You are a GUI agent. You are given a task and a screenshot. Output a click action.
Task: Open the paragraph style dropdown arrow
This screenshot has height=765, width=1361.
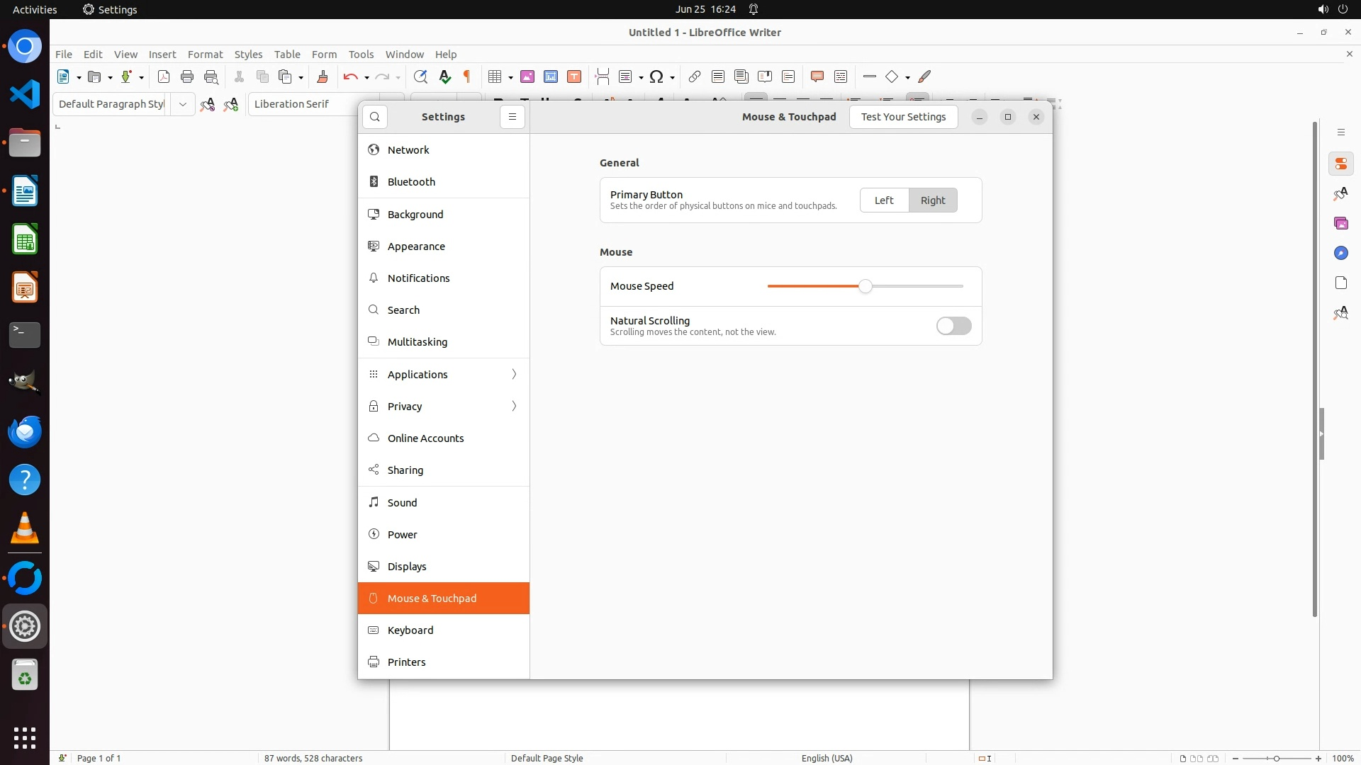coord(182,104)
